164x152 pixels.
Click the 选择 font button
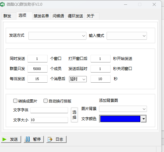[74, 115]
